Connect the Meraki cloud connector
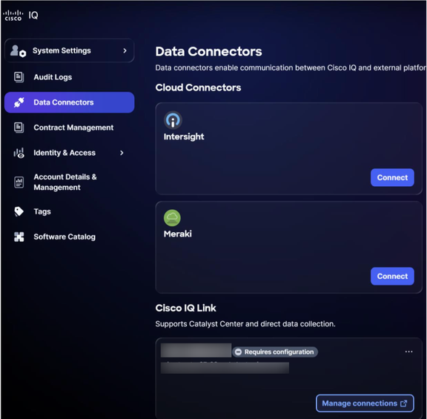The image size is (427, 419). (x=392, y=277)
